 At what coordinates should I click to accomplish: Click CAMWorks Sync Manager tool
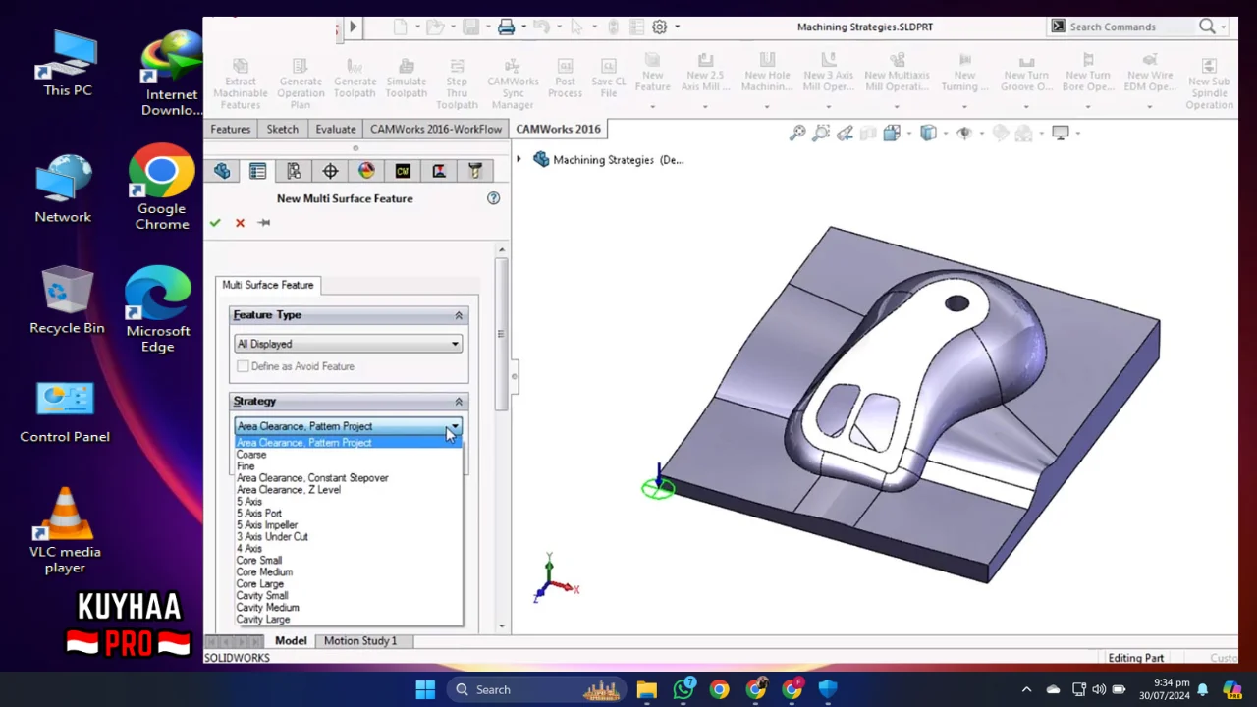pyautogui.click(x=513, y=81)
